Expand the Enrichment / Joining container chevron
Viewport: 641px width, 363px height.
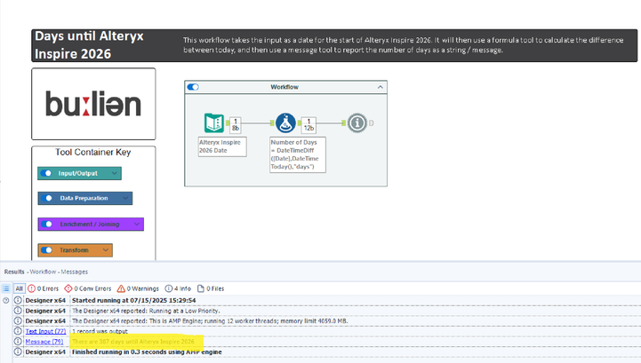click(x=137, y=225)
